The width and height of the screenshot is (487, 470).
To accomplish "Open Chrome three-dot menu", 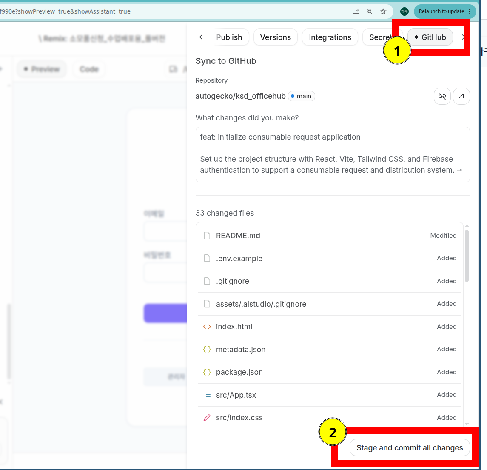I will [470, 11].
